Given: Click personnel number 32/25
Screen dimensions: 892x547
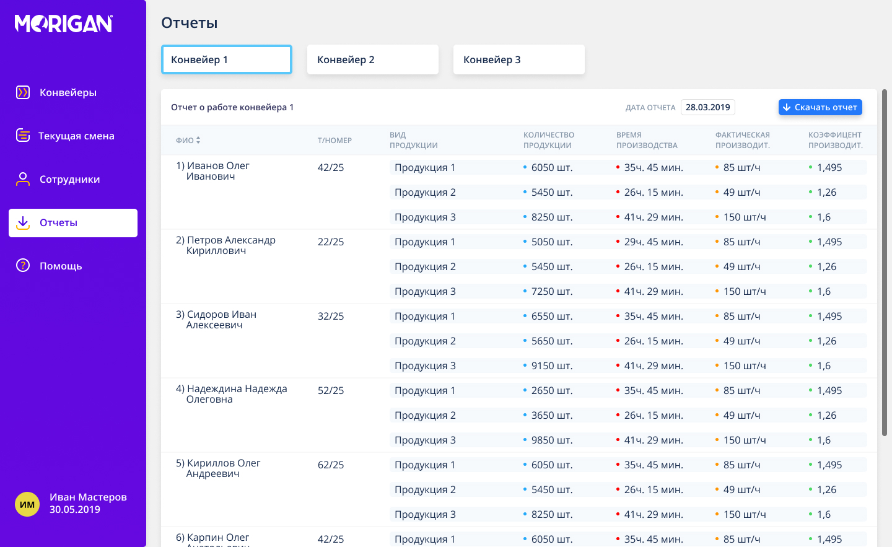Looking at the screenshot, I should [x=331, y=316].
